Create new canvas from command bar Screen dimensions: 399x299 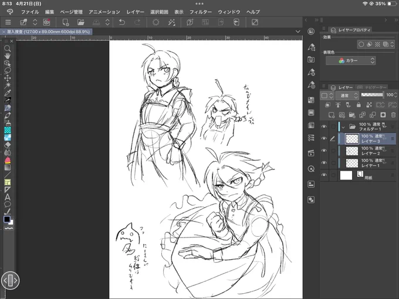(x=66, y=22)
